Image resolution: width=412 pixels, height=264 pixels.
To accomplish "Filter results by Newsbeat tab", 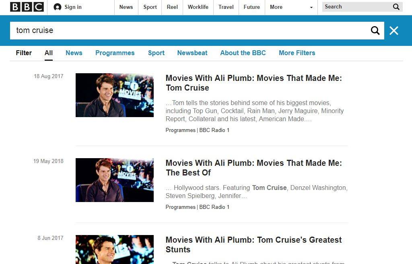I will tap(192, 53).
